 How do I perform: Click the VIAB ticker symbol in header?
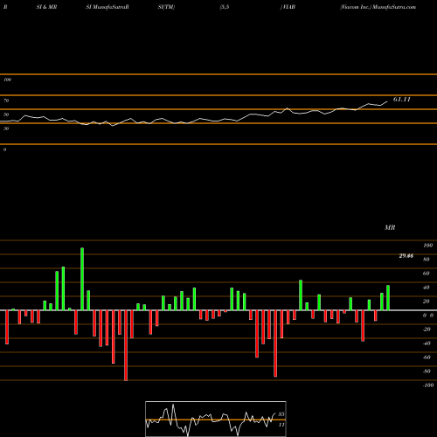[x=288, y=7]
